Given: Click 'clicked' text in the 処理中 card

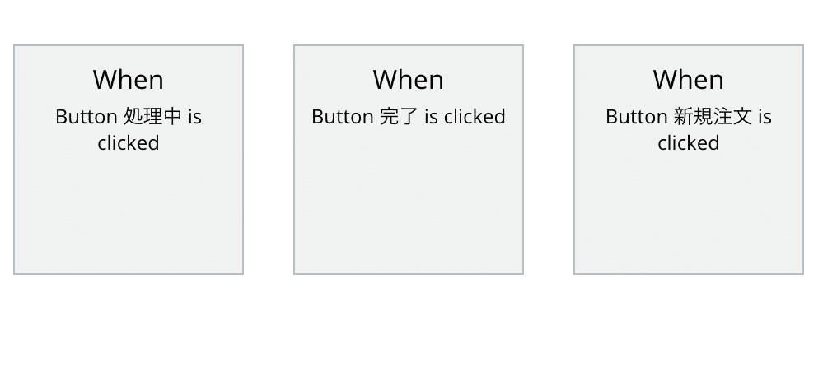Looking at the screenshot, I should tap(129, 143).
